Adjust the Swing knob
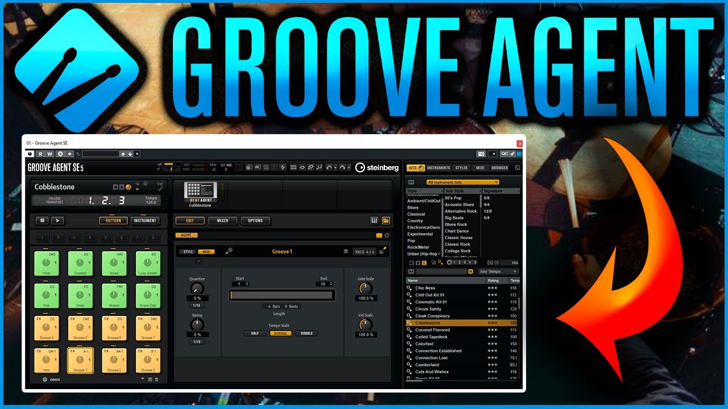Viewport: 728px width, 409px height. (x=197, y=325)
